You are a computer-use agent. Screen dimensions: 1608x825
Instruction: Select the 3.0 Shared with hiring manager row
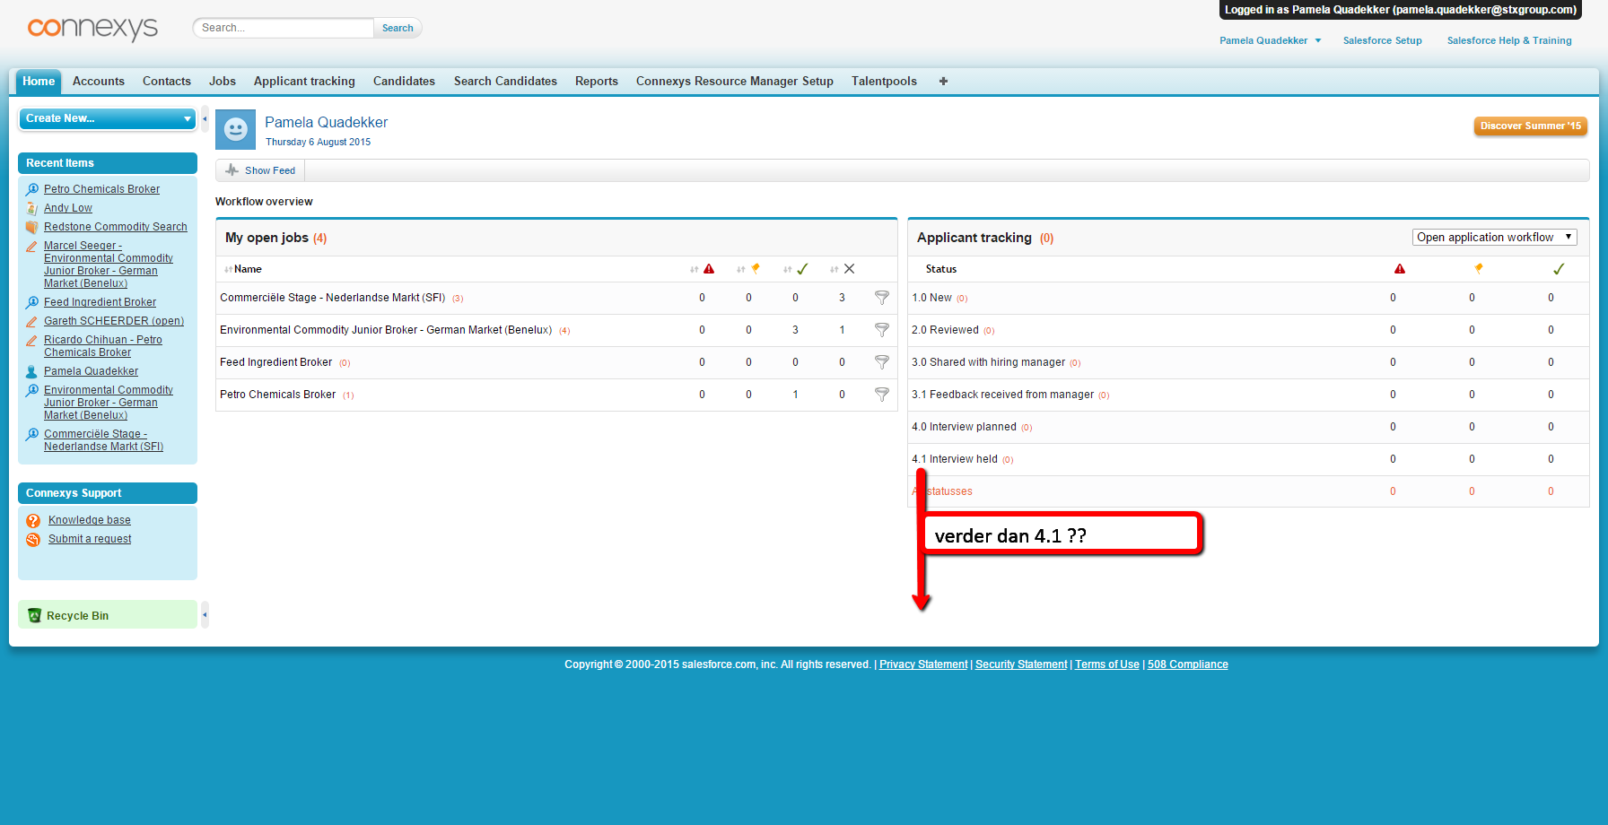click(x=1248, y=362)
